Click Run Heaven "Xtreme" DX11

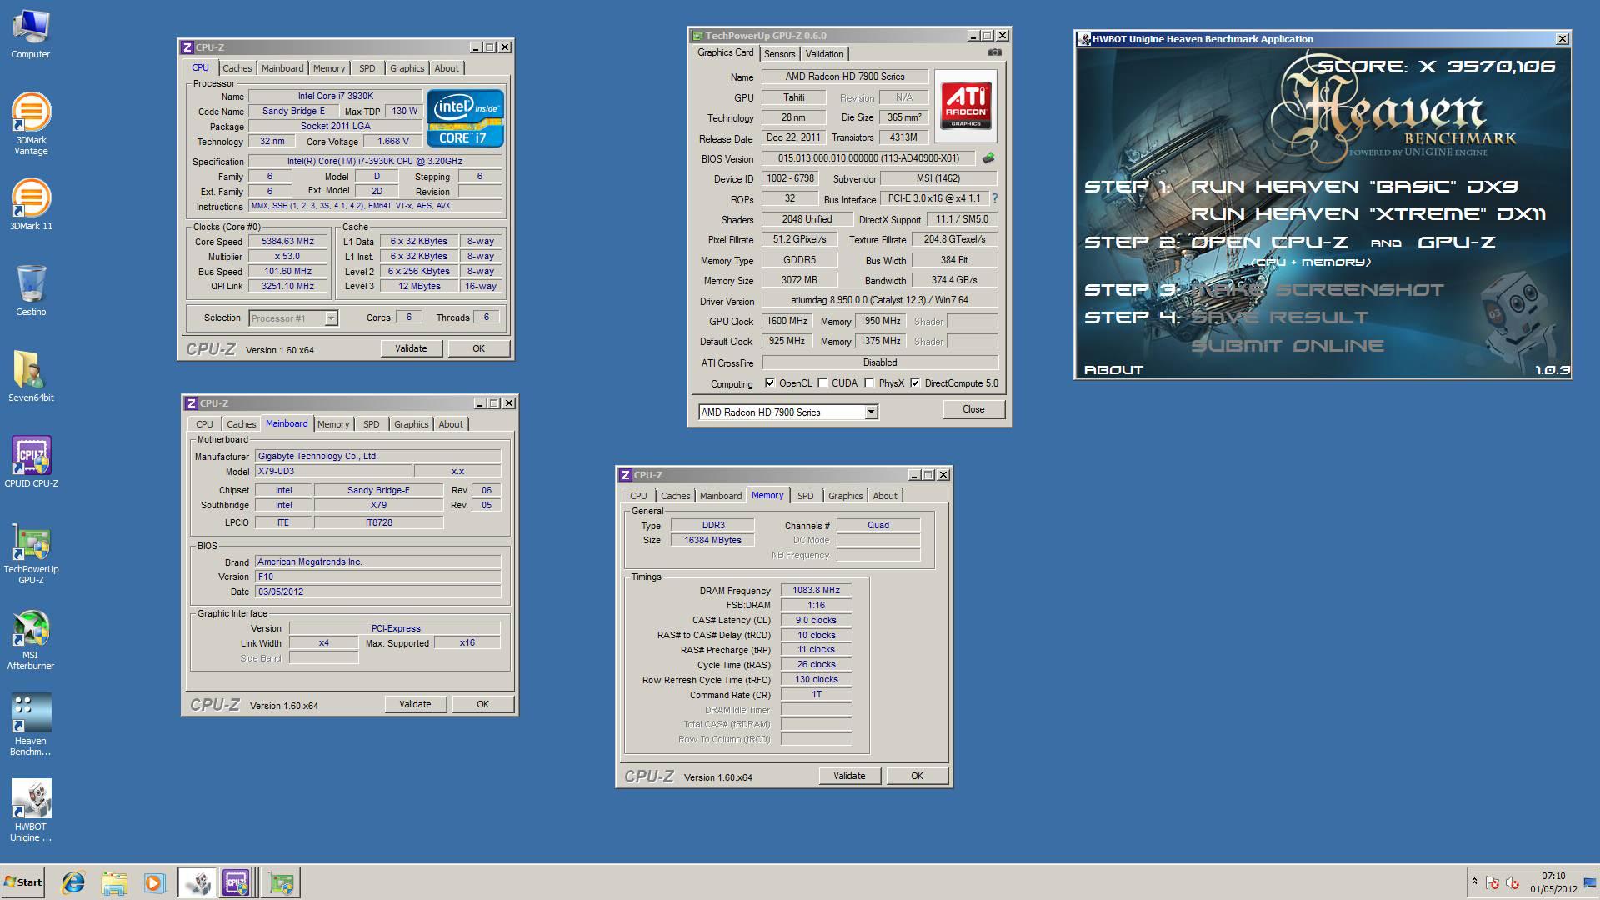click(1367, 214)
